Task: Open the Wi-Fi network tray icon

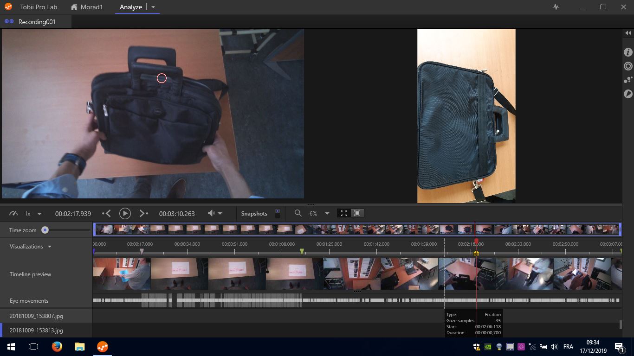Action: (532, 347)
